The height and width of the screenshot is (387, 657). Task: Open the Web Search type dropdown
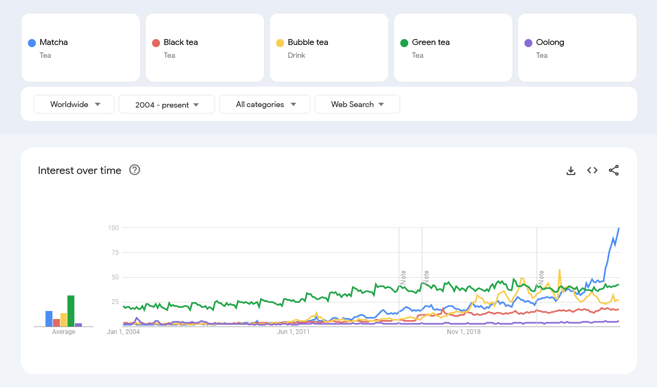click(357, 104)
